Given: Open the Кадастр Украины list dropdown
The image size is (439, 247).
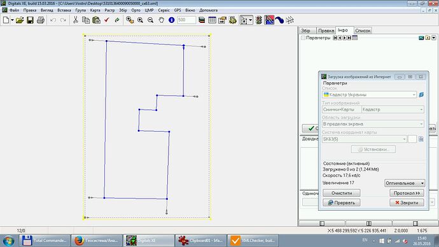Looking at the screenshot, I should pyautogui.click(x=414, y=95).
